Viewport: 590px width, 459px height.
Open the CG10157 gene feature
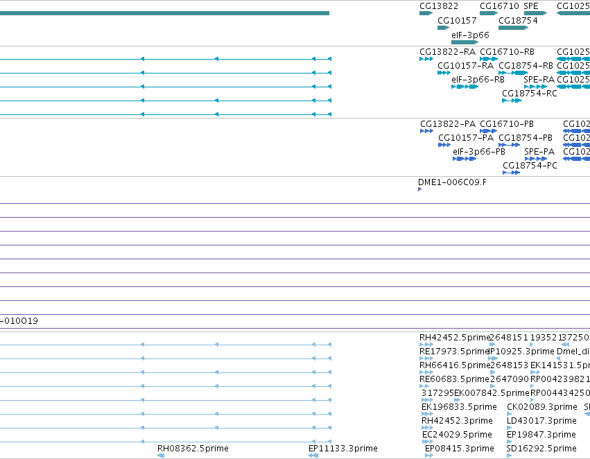(443, 28)
